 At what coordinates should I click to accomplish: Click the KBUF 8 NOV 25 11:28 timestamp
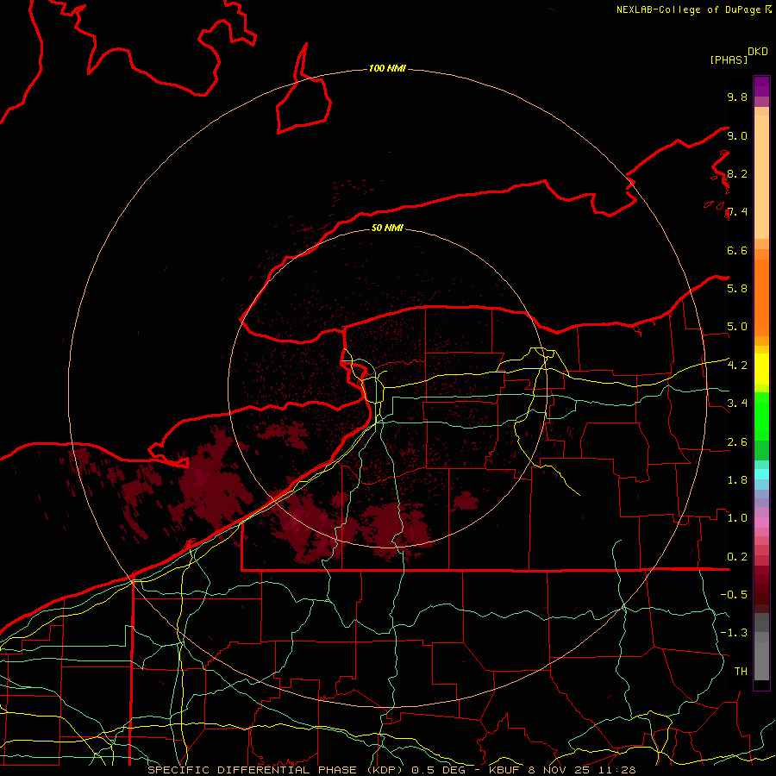point(562,769)
